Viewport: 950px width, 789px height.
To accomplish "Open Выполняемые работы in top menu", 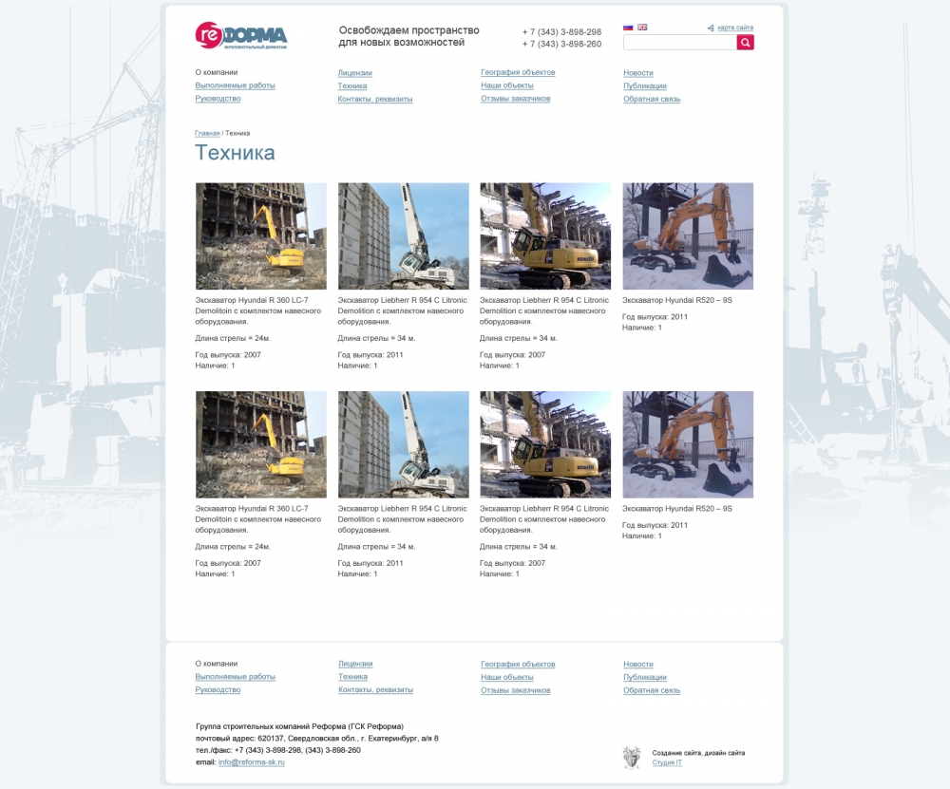I will point(235,85).
